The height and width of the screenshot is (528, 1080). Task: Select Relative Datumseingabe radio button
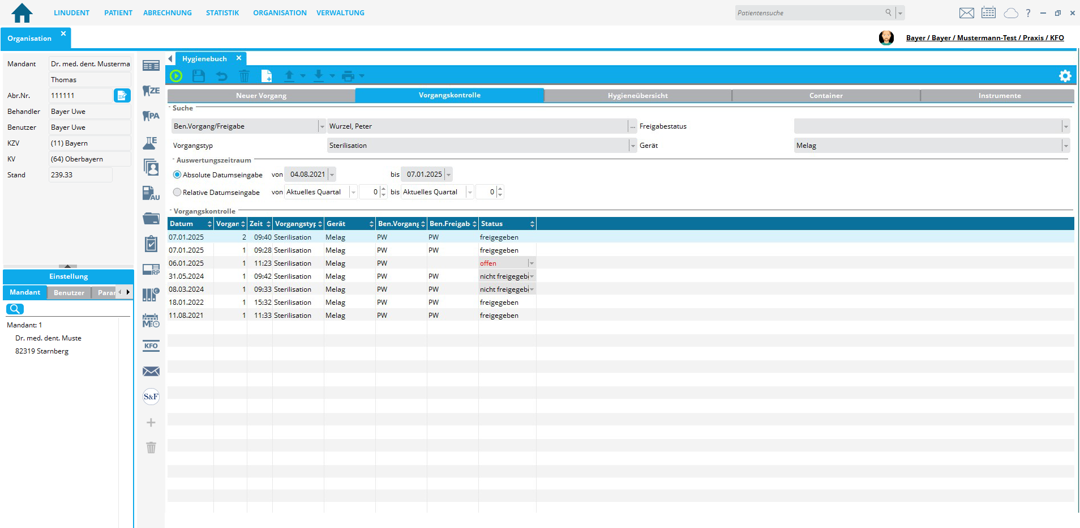click(x=177, y=193)
